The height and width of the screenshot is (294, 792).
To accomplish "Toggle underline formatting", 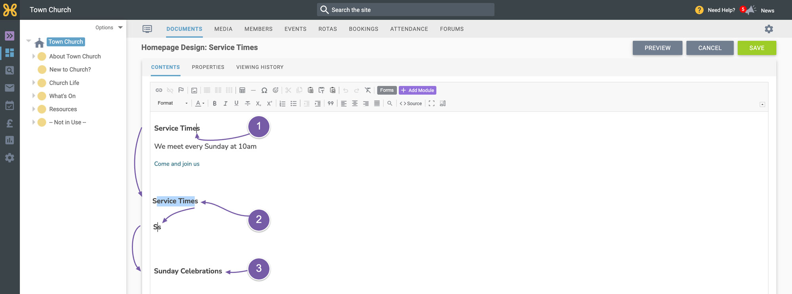I will (236, 104).
